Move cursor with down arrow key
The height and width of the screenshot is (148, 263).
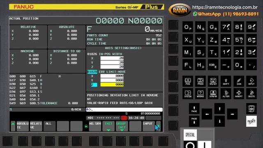[x=219, y=121]
